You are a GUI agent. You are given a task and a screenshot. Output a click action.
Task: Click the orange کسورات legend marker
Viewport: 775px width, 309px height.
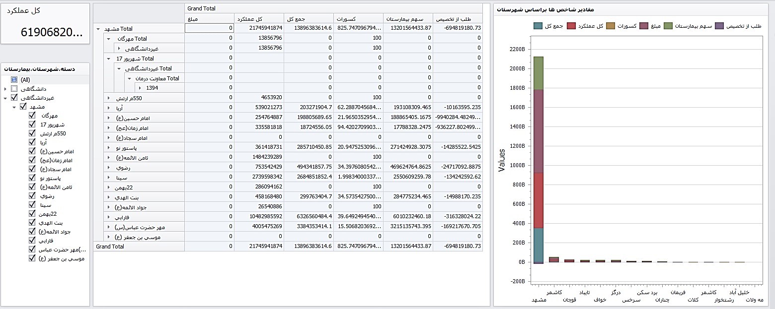611,26
